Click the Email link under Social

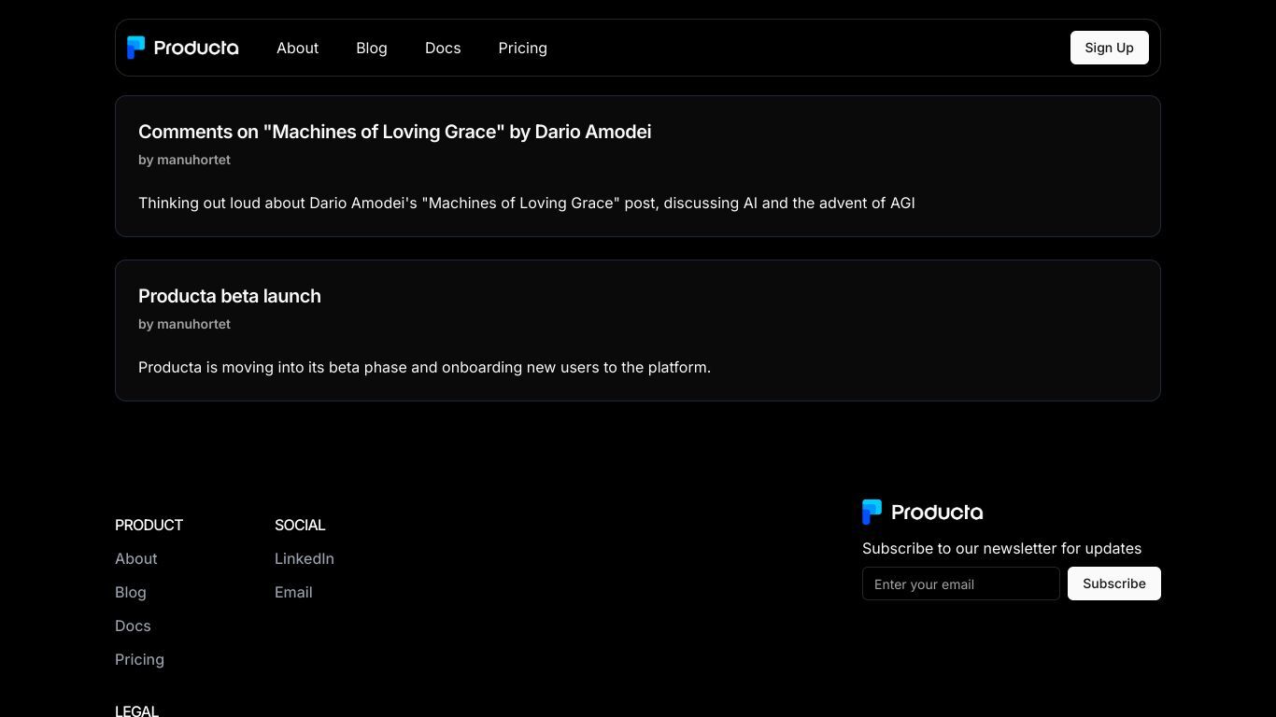click(x=293, y=592)
